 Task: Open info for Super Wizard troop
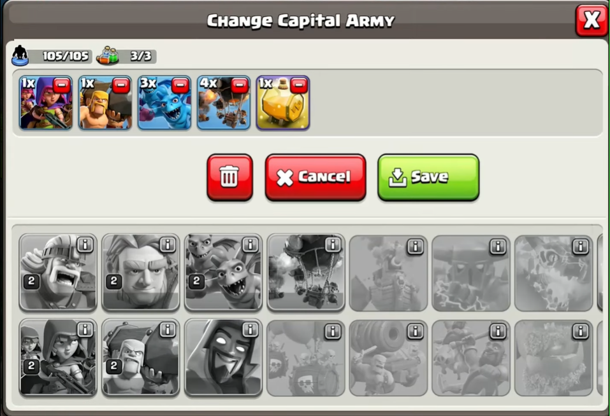click(x=250, y=330)
